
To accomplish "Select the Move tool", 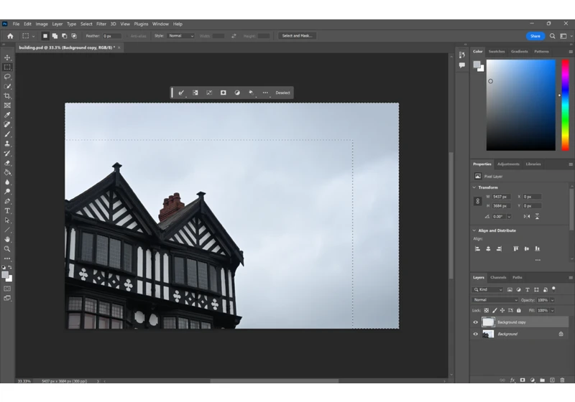I will (x=7, y=57).
